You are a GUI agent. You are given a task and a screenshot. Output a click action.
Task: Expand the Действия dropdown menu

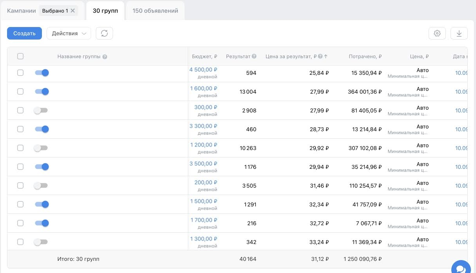(69, 33)
